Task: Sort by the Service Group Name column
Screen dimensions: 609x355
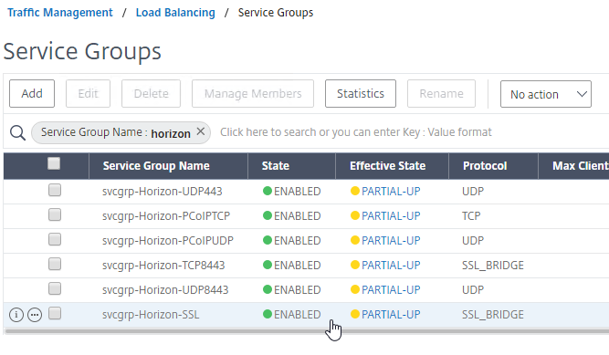Action: [156, 166]
